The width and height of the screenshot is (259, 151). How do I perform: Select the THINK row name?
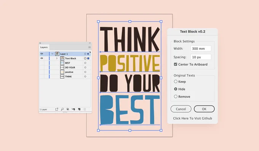tap(69, 76)
